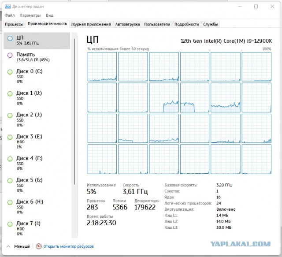This screenshot has height=257, width=282.
Task: Select the Диск 7 (I:) HDD entry
Action: pos(37,229)
